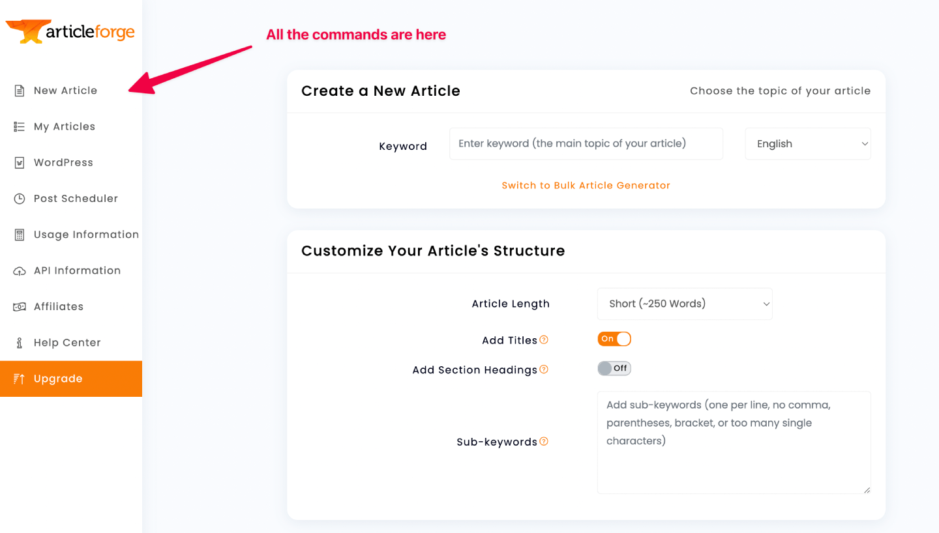Screen dimensions: 939x533
Task: Click the Usage Information calculator icon
Action: click(20, 235)
